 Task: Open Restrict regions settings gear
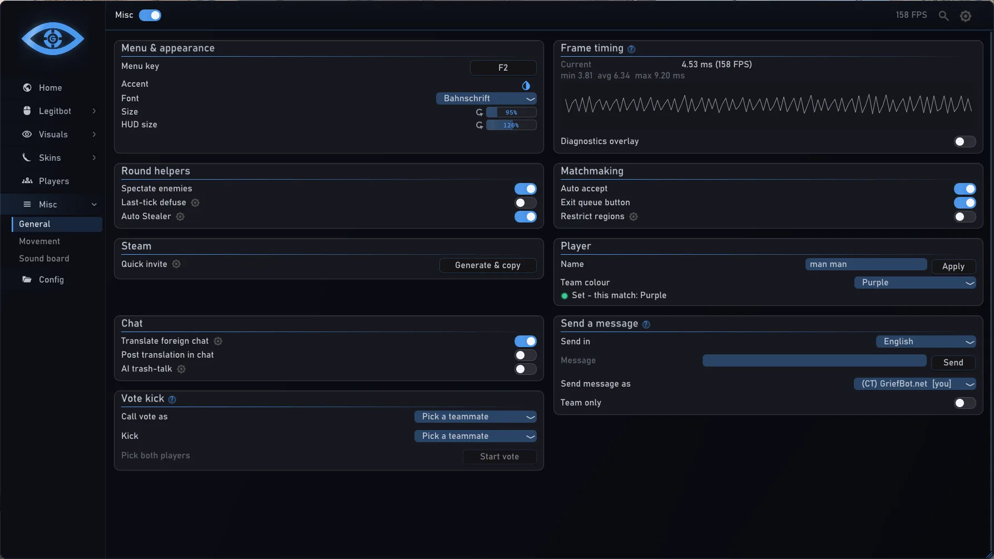pos(634,216)
